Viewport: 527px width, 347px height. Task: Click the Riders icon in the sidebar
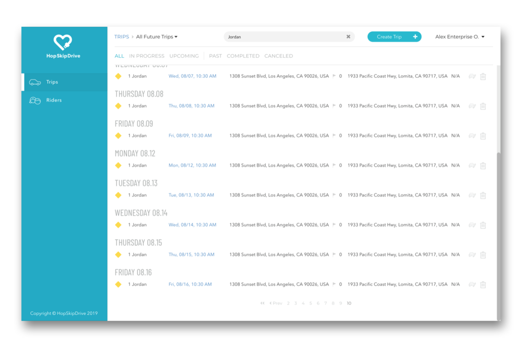pos(35,100)
